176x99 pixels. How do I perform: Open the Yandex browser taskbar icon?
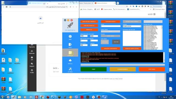click(94, 97)
